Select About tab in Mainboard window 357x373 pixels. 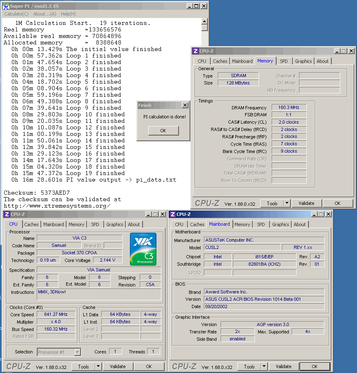[x=299, y=224]
